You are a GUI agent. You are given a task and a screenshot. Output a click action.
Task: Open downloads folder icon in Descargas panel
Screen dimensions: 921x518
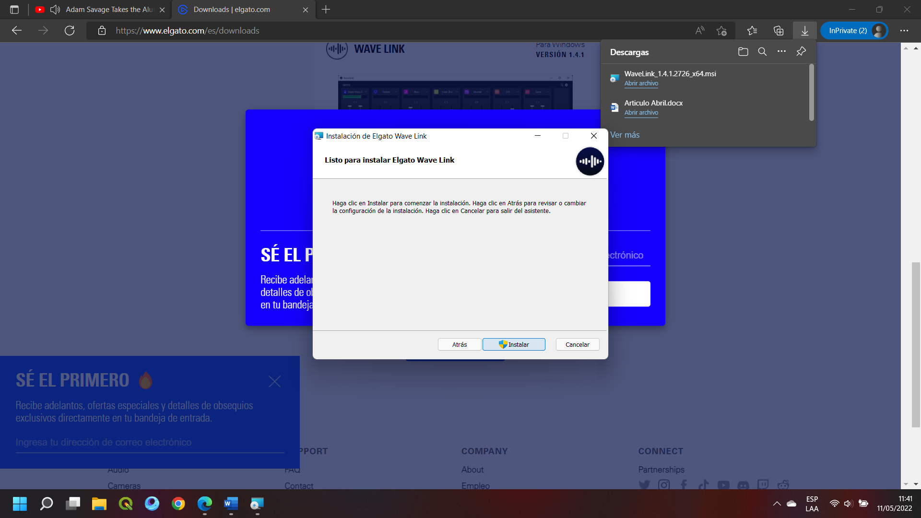743,52
